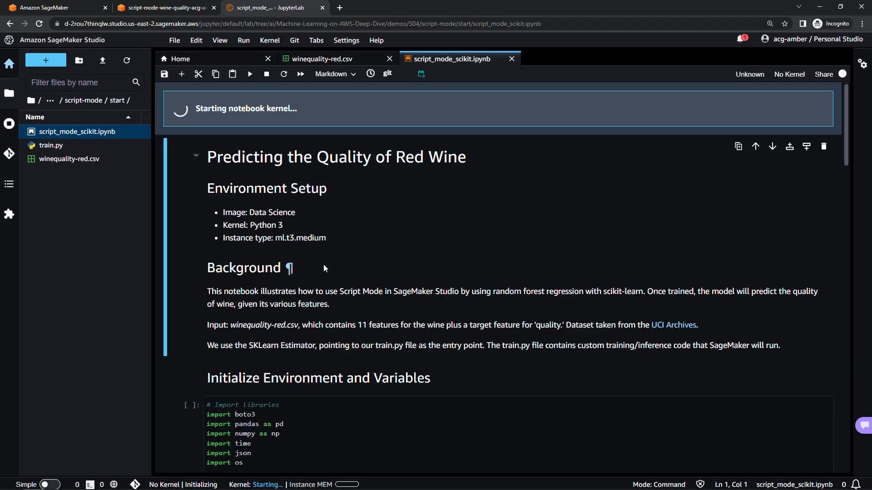Open the Extension Manager puzzle icon
Screen dimensions: 872x490
click(9, 214)
